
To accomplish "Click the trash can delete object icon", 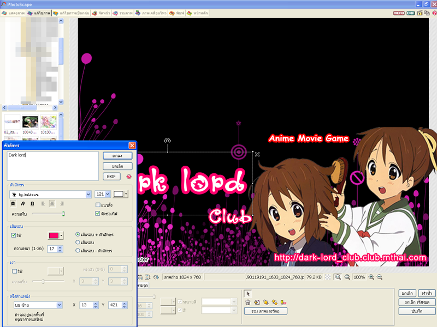I will (248, 302).
